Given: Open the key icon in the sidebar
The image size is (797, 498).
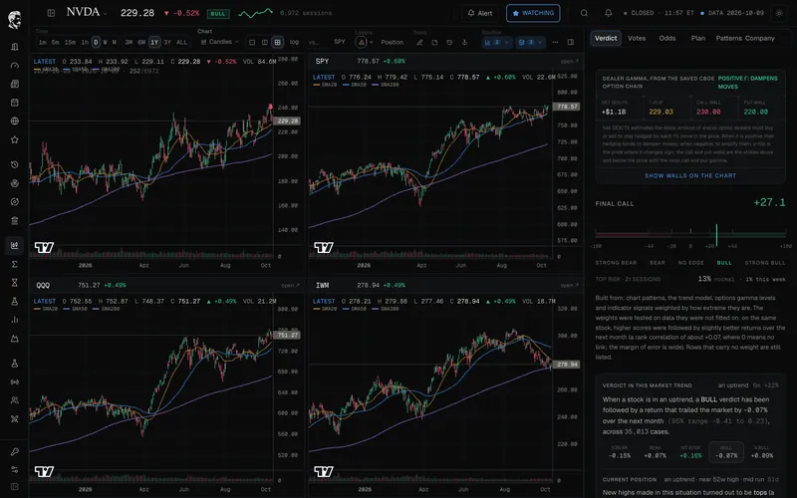Looking at the screenshot, I should pyautogui.click(x=15, y=452).
